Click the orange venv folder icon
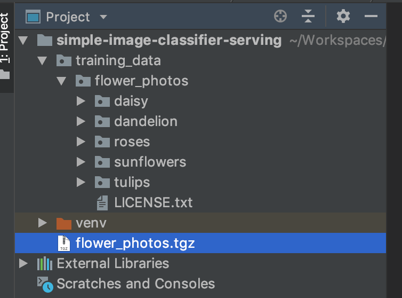 tap(63, 223)
